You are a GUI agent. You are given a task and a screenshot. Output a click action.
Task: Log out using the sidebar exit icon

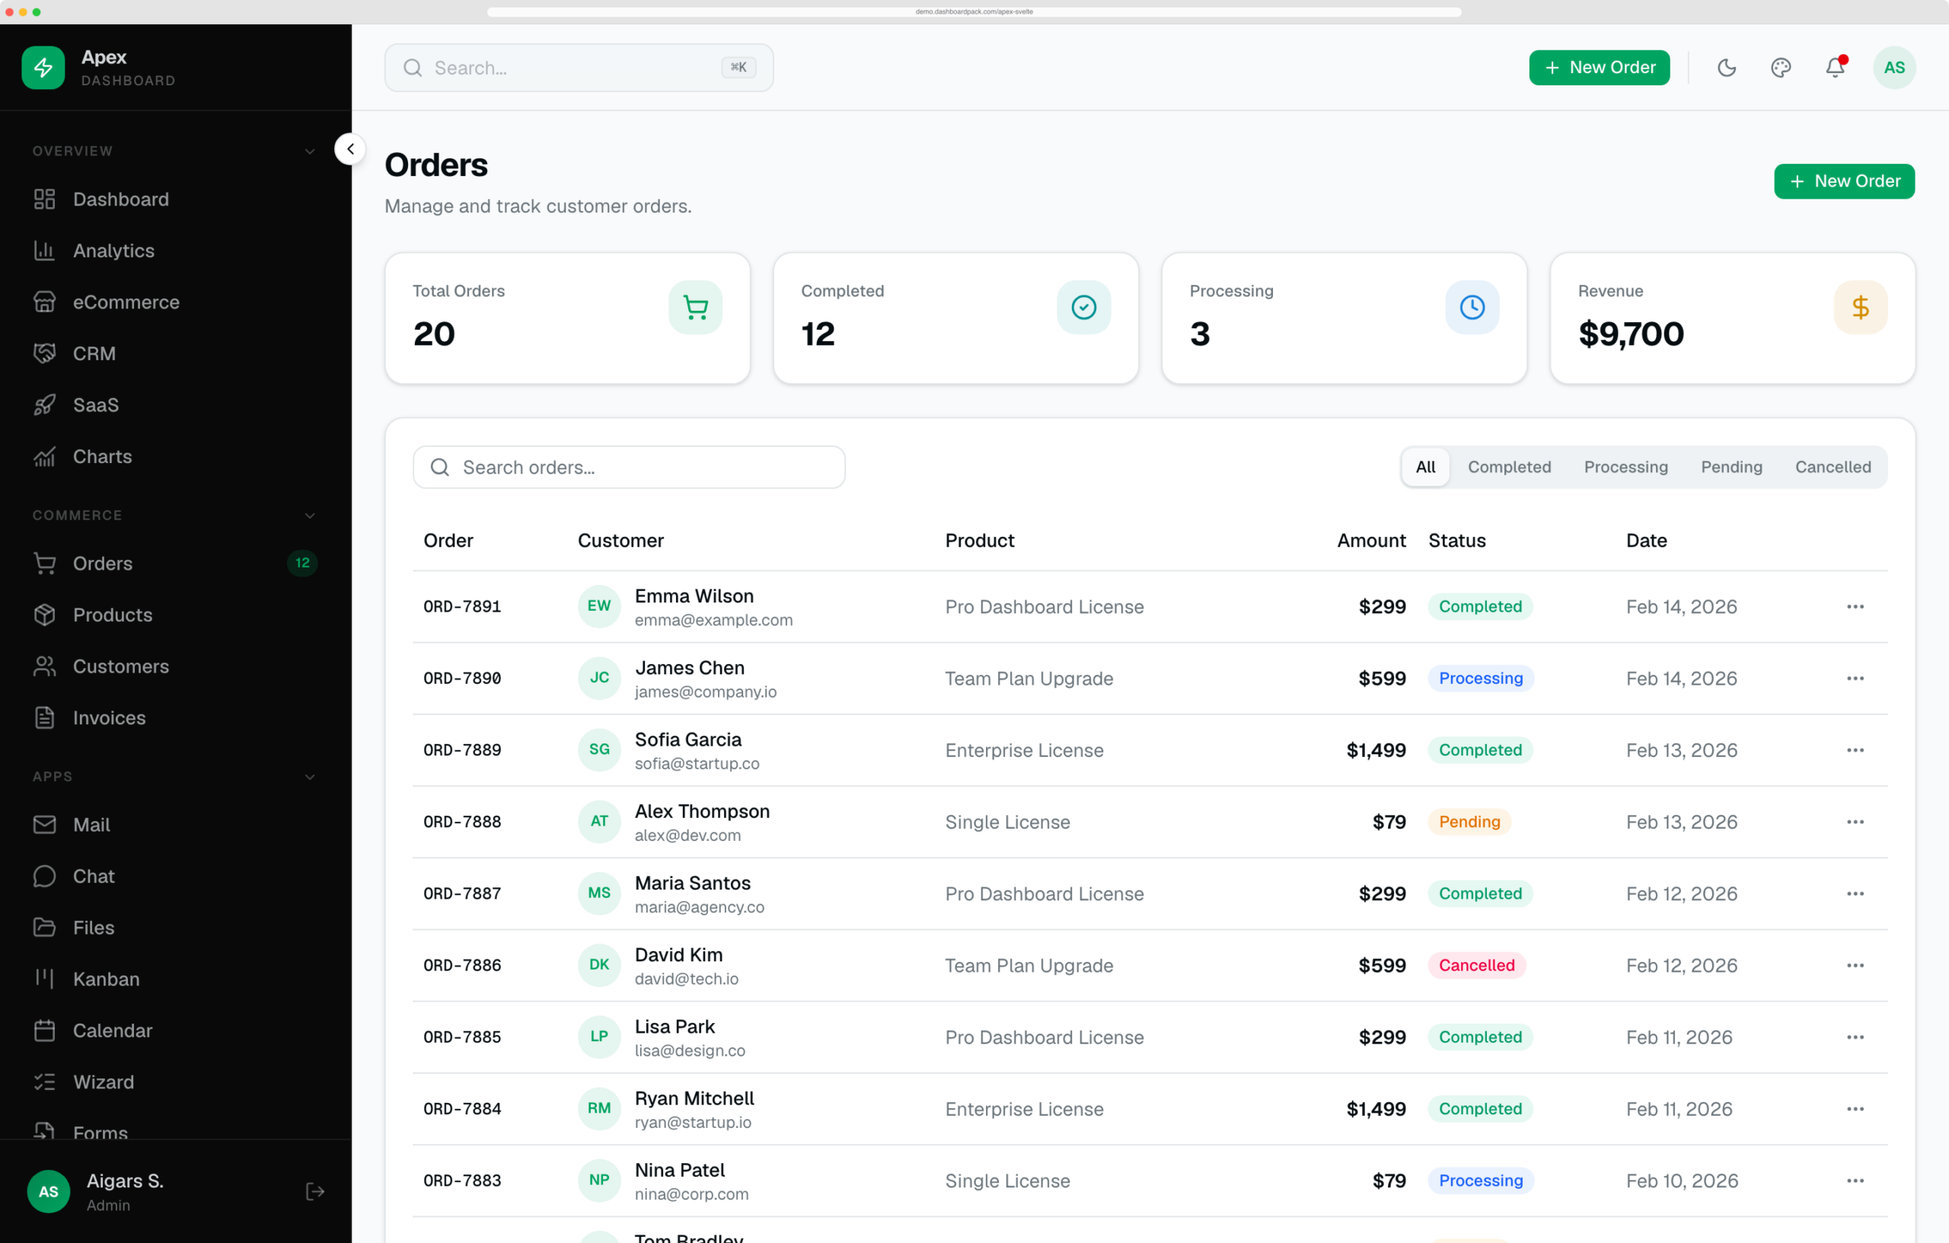coord(315,1191)
